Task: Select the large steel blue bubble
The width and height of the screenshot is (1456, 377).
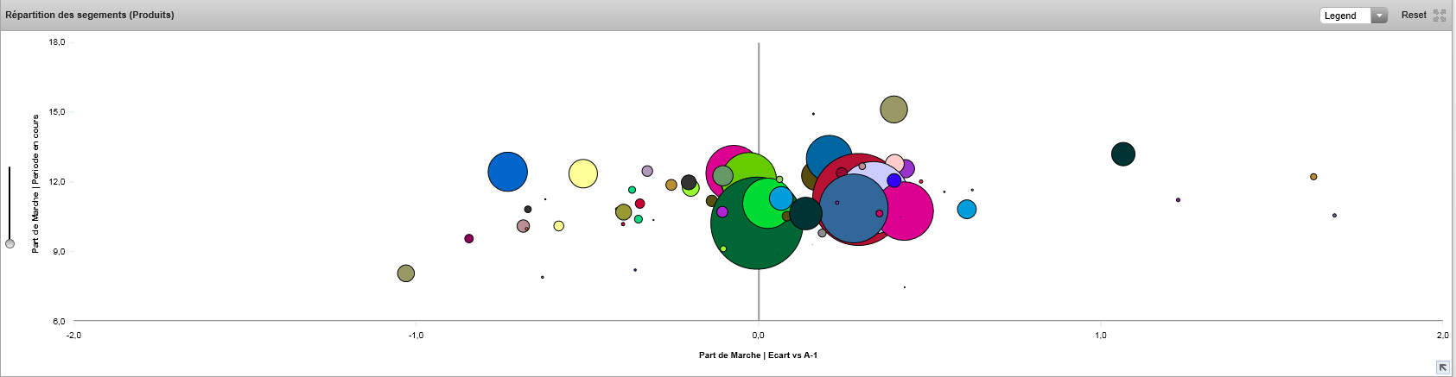Action: pos(854,208)
